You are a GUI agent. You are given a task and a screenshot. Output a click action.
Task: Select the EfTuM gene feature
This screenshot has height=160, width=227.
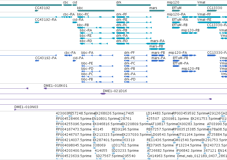(x=176, y=11)
